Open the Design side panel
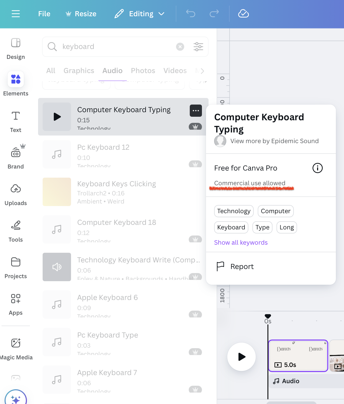 [16, 49]
